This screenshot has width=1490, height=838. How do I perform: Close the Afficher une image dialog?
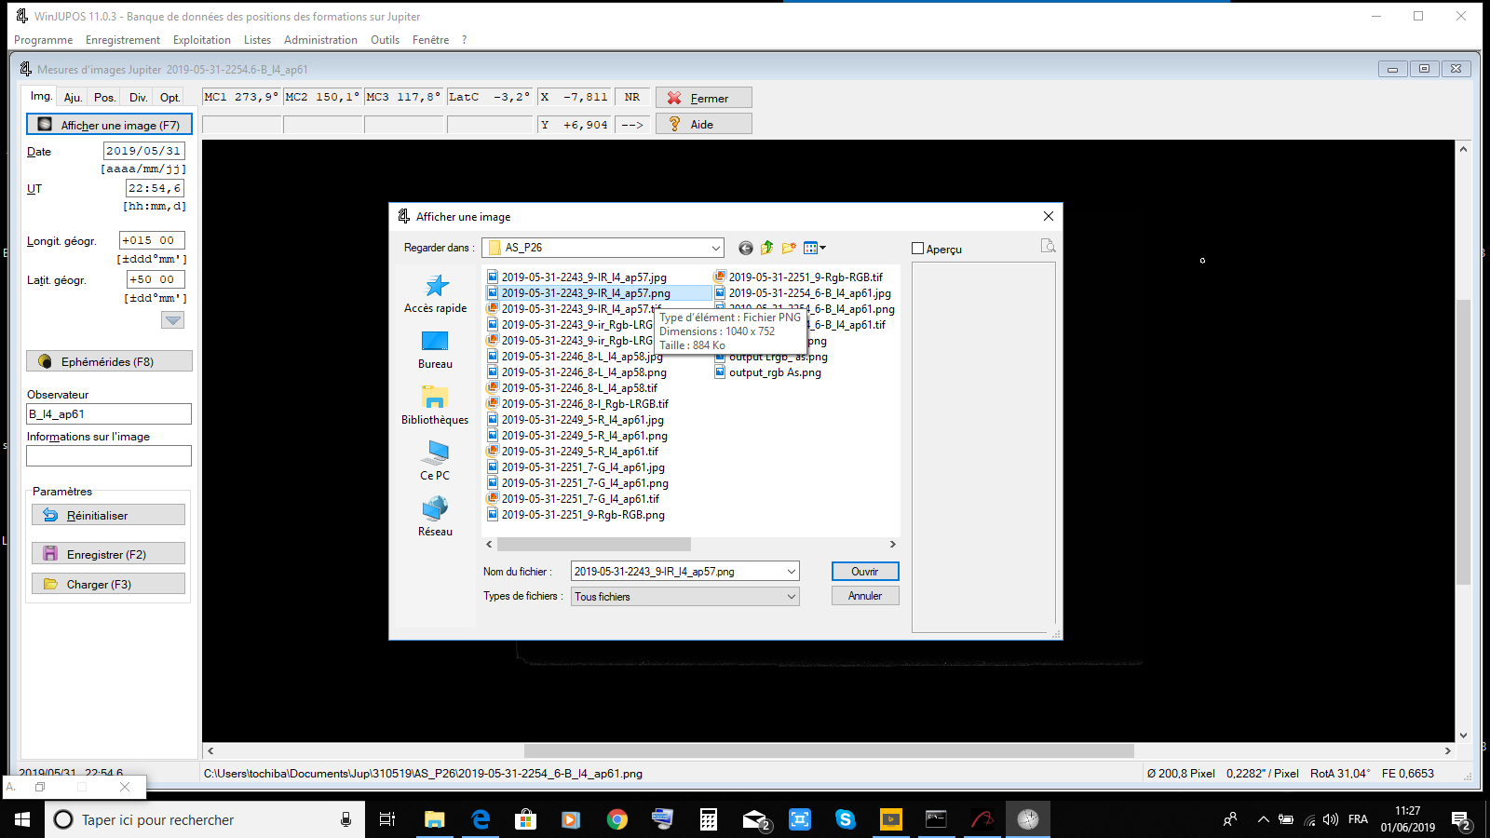(x=1049, y=216)
